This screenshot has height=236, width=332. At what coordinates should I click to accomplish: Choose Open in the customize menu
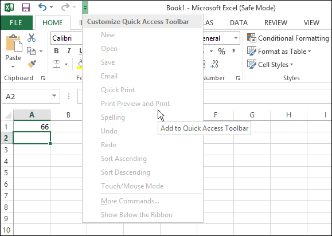[x=143, y=49]
